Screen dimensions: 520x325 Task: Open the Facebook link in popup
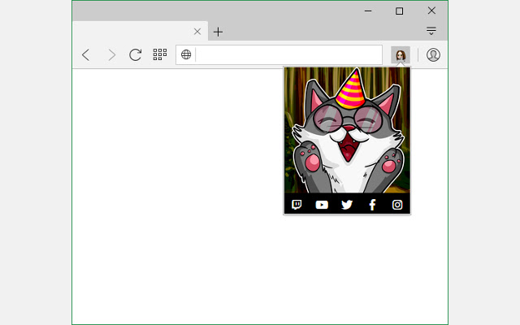coord(372,205)
